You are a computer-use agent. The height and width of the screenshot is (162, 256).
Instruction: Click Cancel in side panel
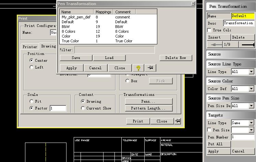click(243, 151)
